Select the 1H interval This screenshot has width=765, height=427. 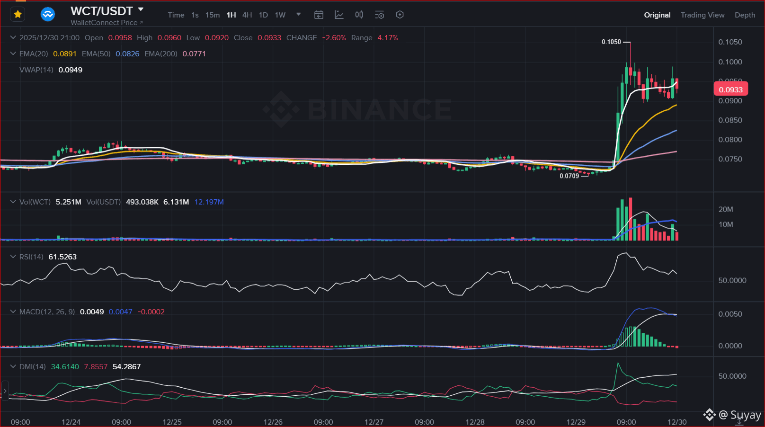tap(231, 15)
